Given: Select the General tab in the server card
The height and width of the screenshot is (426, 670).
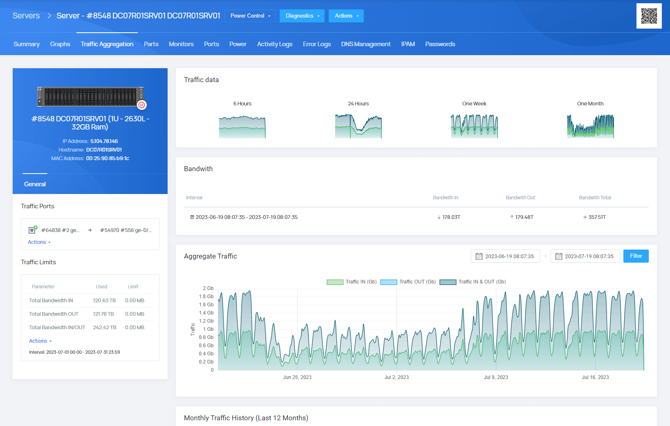Looking at the screenshot, I should pos(35,184).
